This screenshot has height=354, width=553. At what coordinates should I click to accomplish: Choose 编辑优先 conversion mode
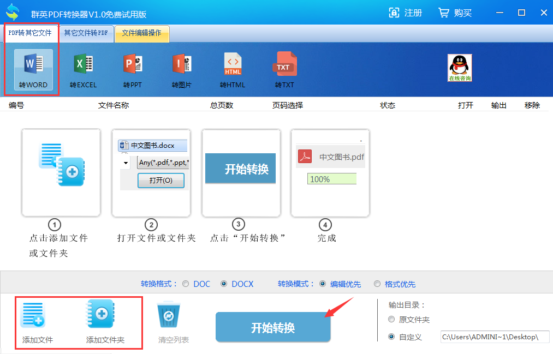322,284
